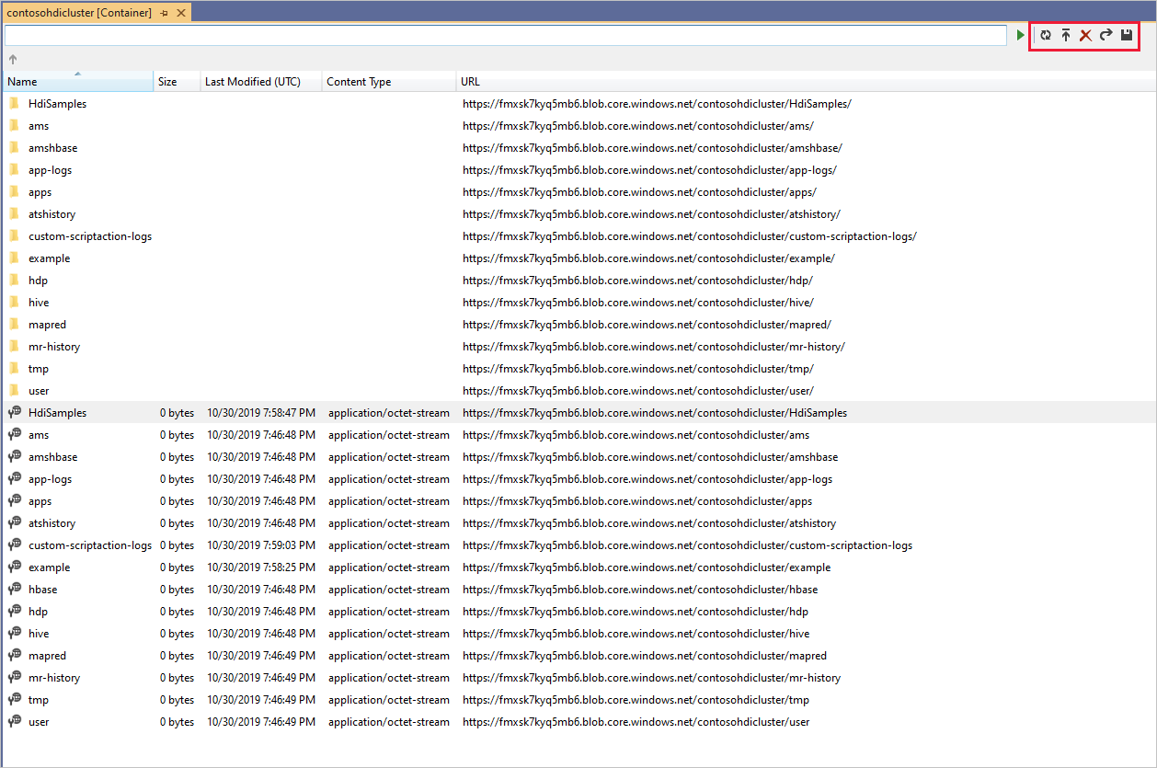Pin the contosohdicluster tab

point(165,13)
